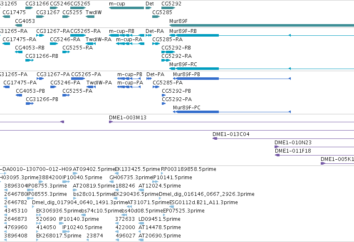Open the m-cup-RB transcript label

click(x=122, y=31)
